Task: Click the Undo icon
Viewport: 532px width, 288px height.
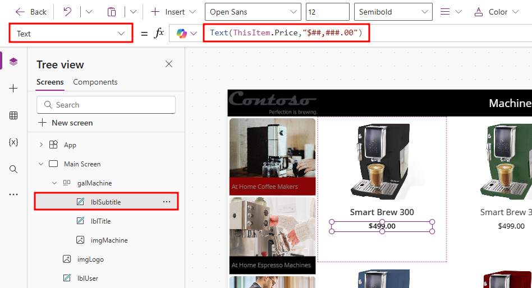Action: click(x=67, y=12)
